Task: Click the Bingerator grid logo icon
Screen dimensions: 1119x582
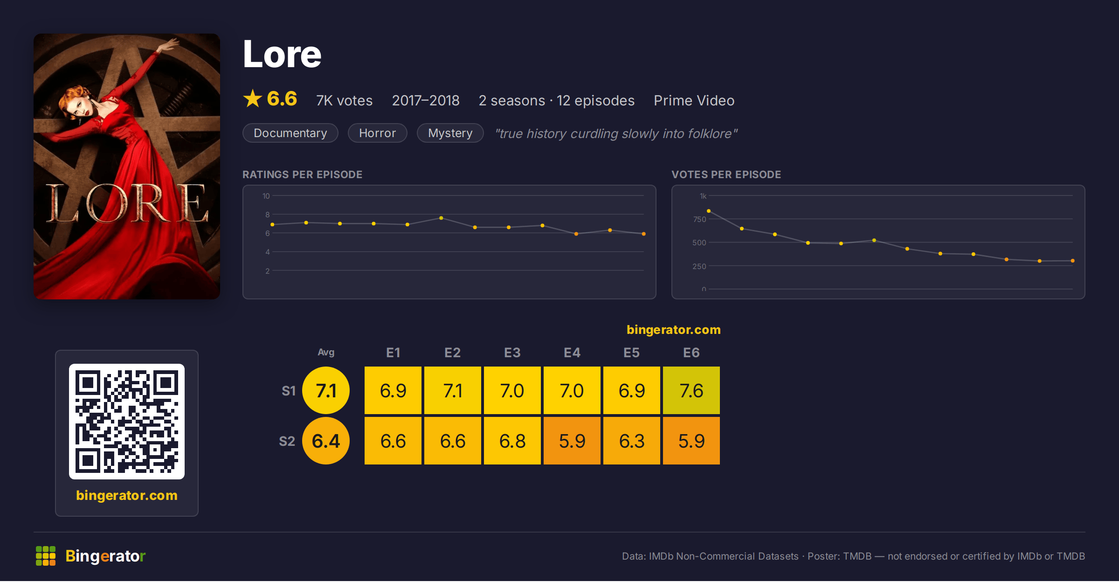Action: (46, 556)
